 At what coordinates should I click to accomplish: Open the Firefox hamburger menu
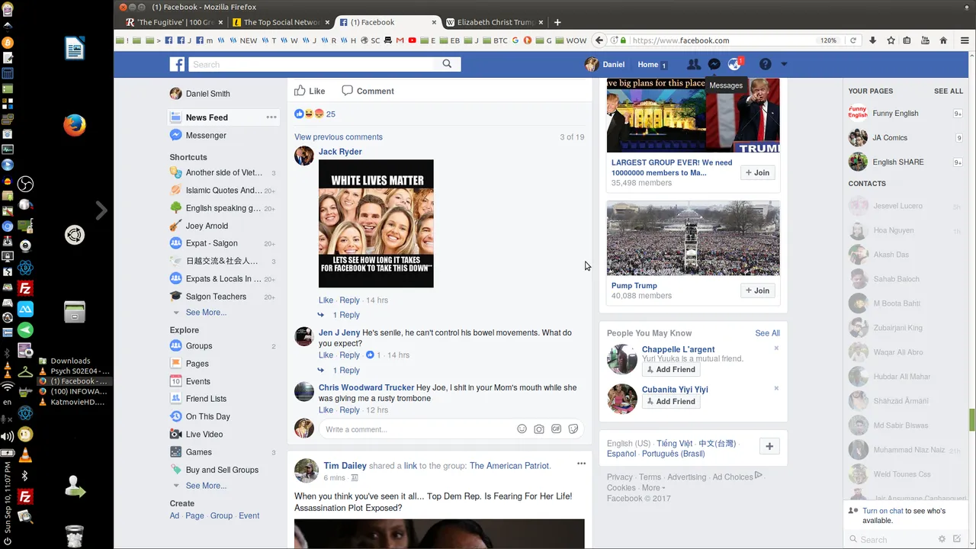tap(965, 40)
